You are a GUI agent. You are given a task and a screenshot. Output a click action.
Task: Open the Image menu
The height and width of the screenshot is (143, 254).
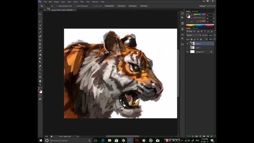coord(56,2)
